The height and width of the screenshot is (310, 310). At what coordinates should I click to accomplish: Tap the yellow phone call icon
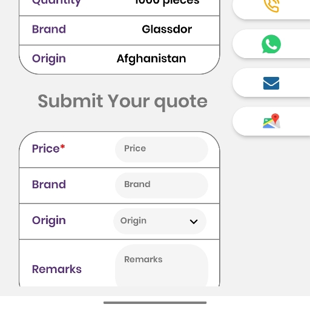[x=271, y=5]
